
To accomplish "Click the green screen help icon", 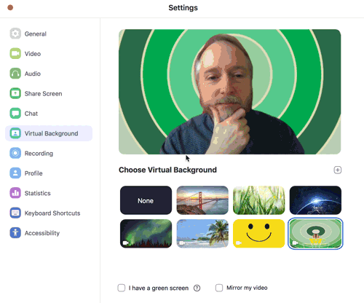I will click(197, 288).
